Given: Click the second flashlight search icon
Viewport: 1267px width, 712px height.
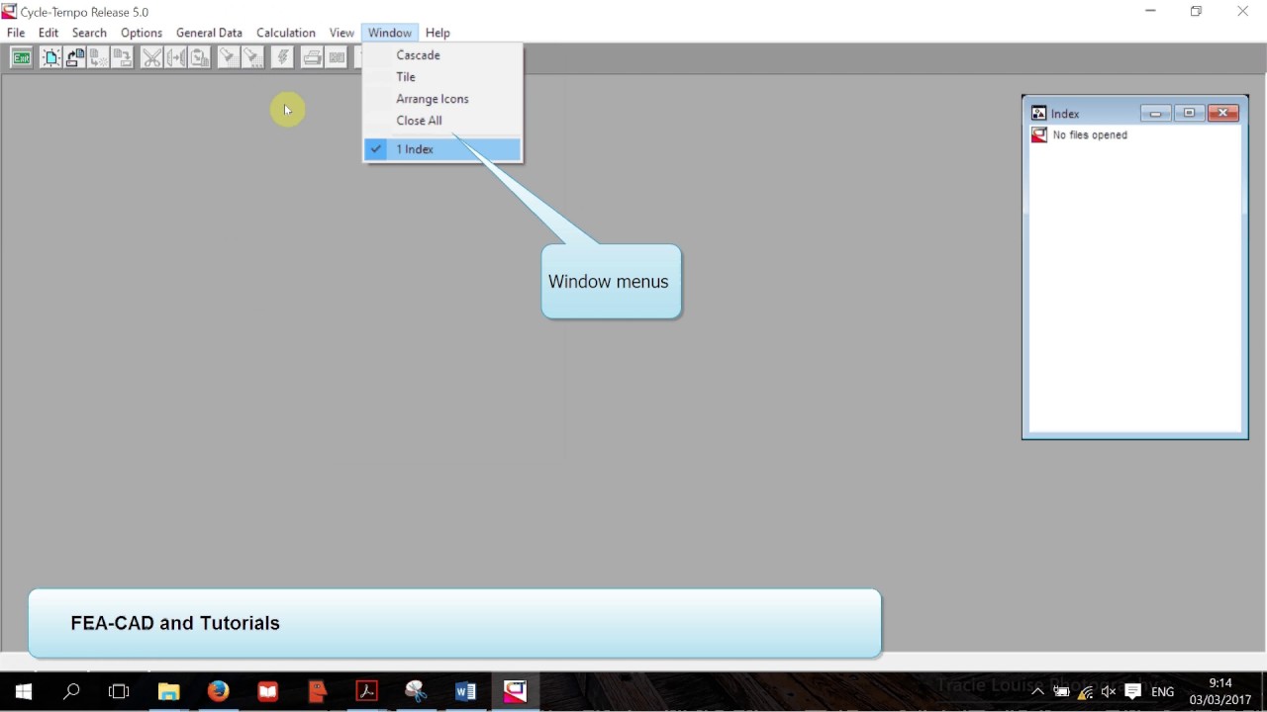Looking at the screenshot, I should pos(252,57).
